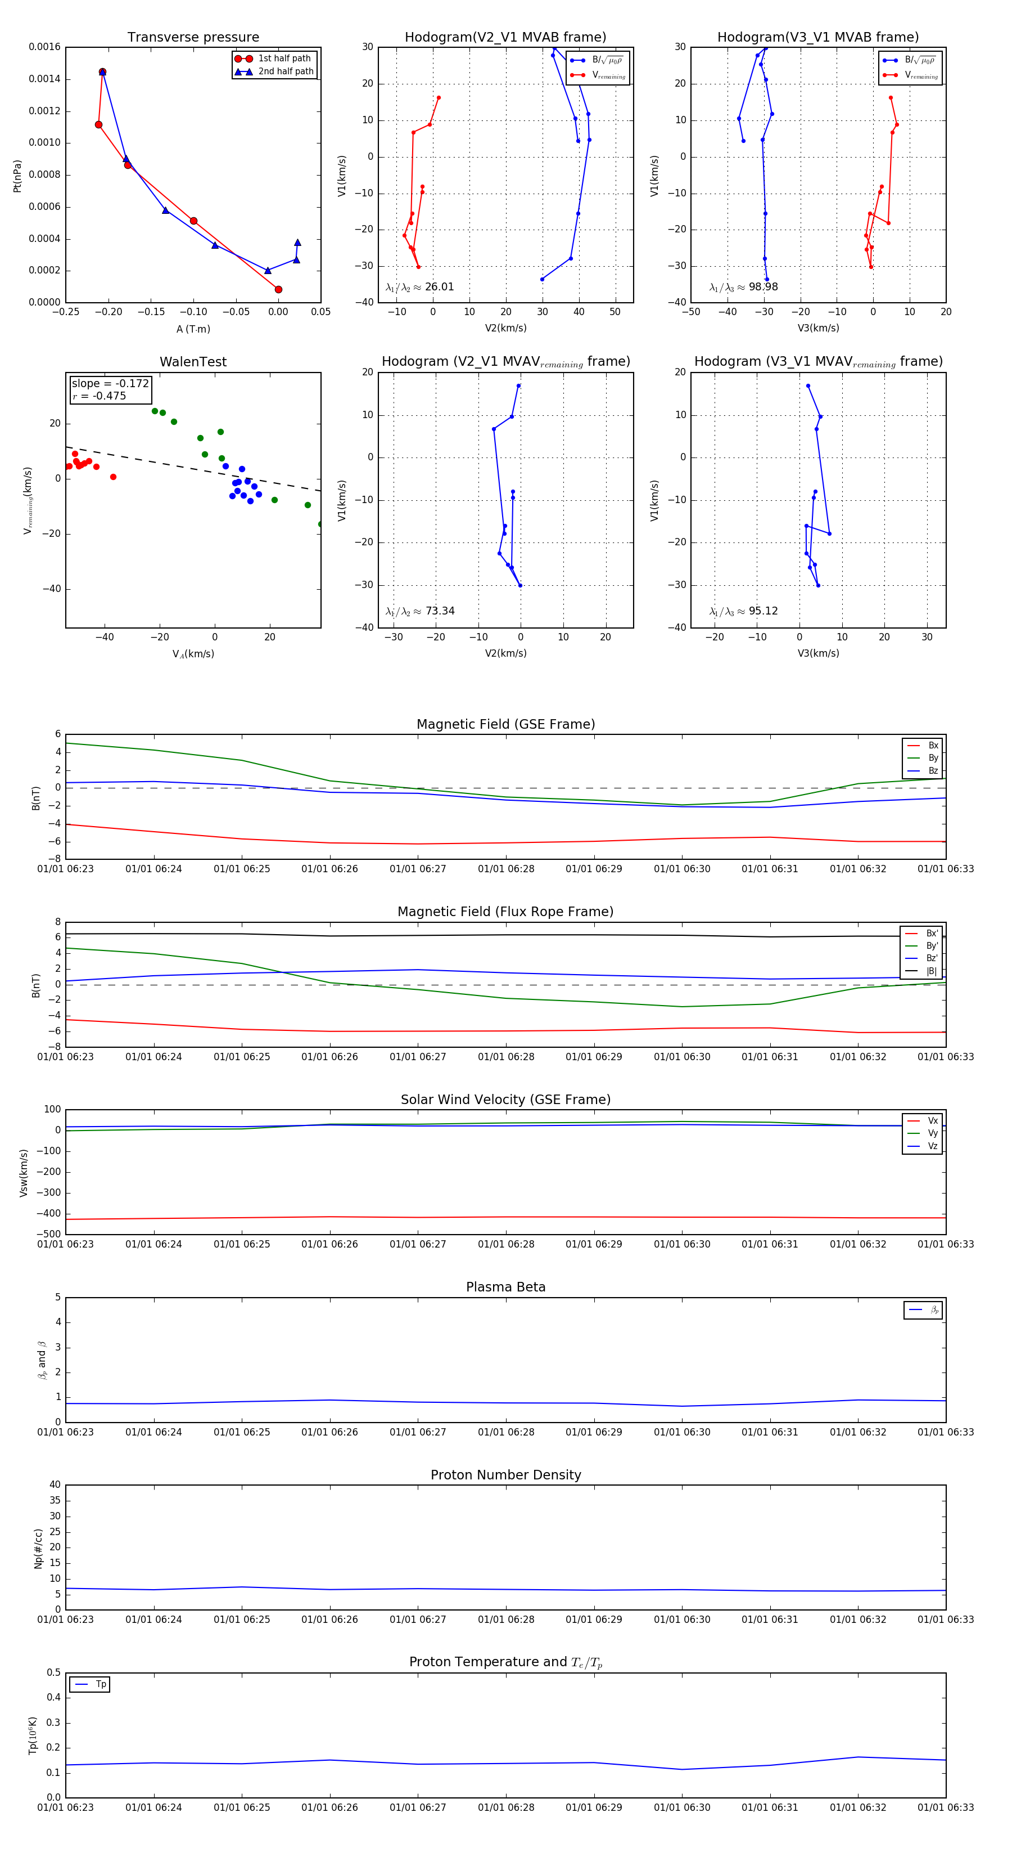
Task: Click the |B| legend entry
Action: point(922,971)
